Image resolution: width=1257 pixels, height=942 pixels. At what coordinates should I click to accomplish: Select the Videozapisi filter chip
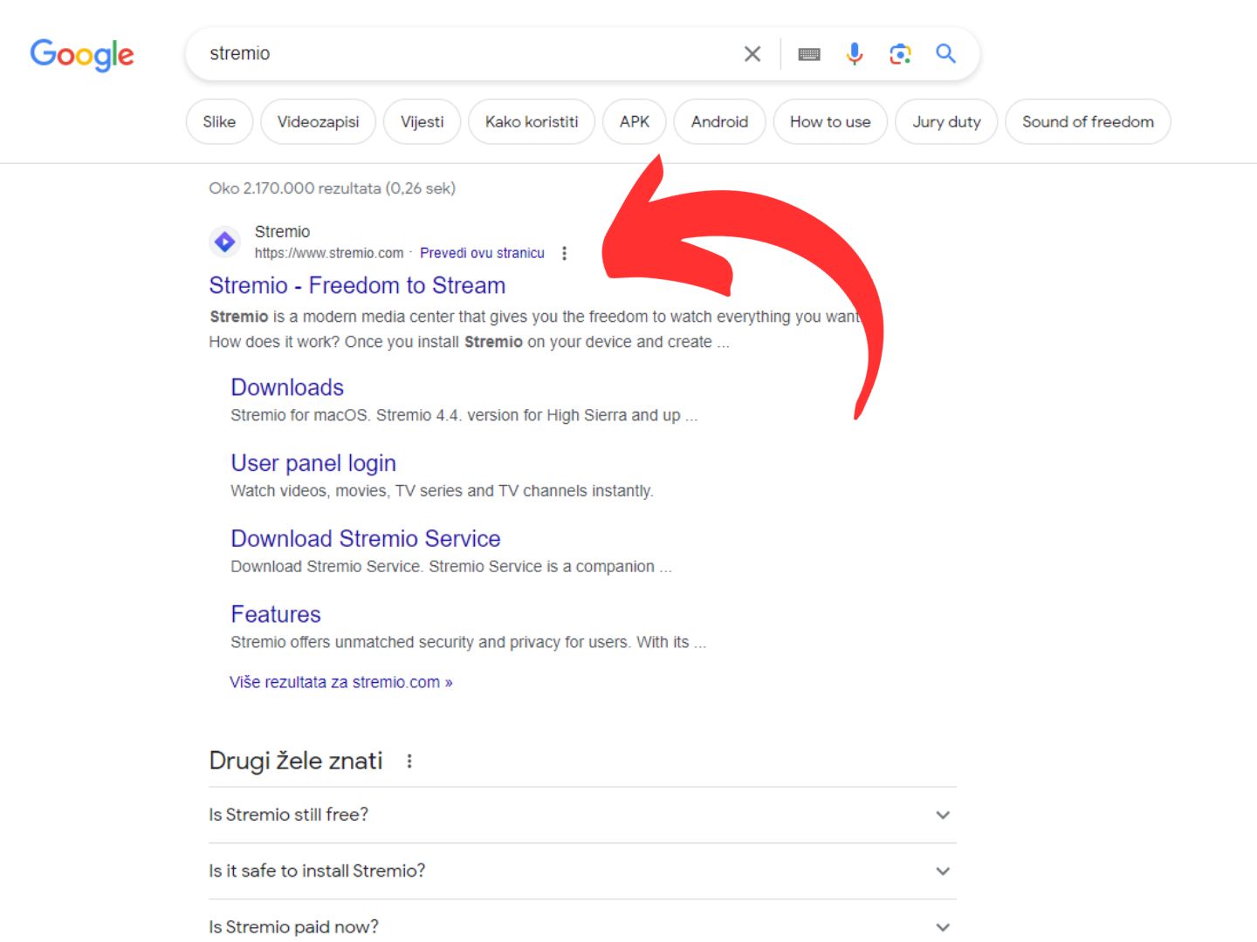pyautogui.click(x=318, y=122)
